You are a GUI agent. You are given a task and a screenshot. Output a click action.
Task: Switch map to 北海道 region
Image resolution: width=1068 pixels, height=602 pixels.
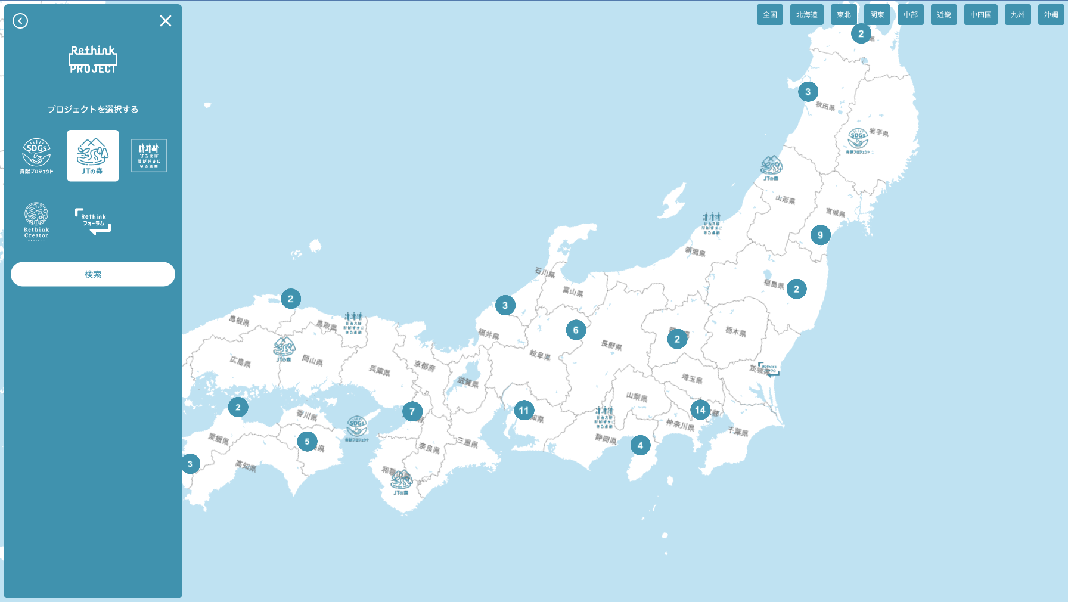coord(806,15)
